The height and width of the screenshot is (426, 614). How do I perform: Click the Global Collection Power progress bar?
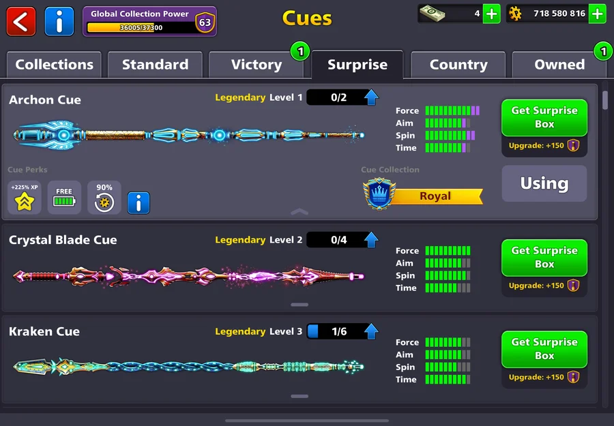[141, 27]
